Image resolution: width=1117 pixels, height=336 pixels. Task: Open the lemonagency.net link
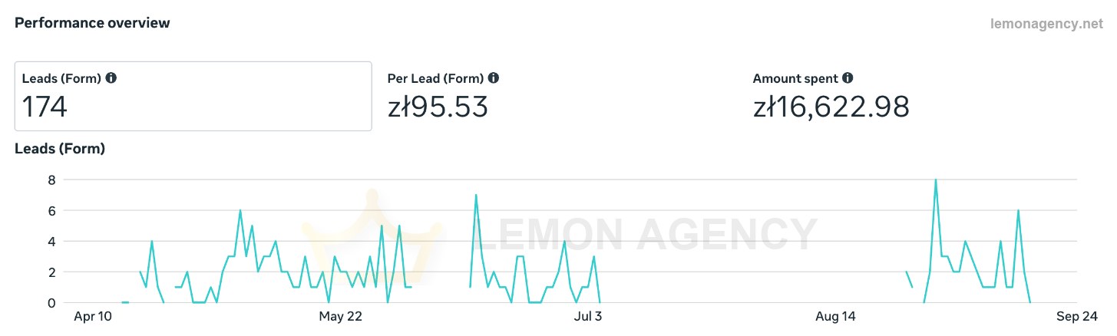point(1046,24)
